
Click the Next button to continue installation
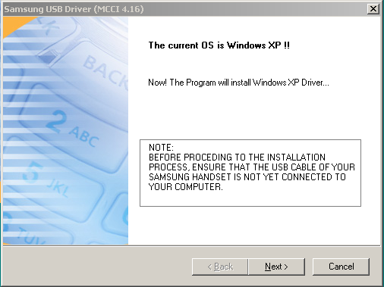click(x=276, y=267)
